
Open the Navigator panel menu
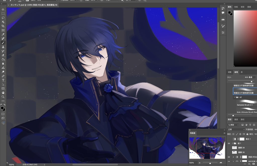pos(224,133)
